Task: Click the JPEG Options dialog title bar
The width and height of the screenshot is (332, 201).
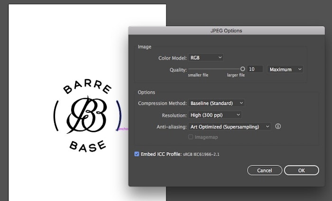Action: pos(226,31)
